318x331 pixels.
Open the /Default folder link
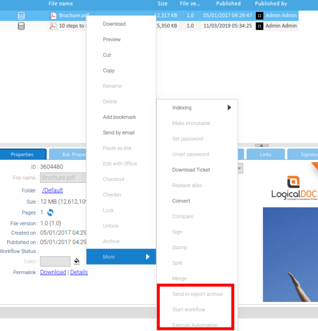coord(52,190)
